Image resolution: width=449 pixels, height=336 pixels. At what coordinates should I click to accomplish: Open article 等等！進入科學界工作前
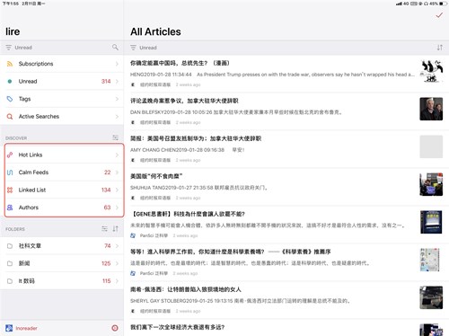point(286,262)
